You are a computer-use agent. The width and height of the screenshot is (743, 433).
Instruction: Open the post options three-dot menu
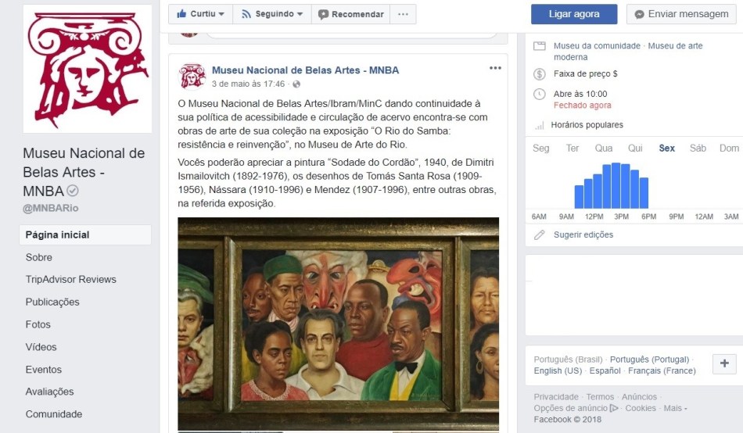click(x=495, y=68)
